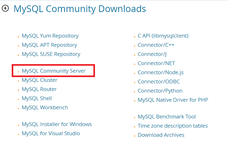Image resolution: width=227 pixels, height=145 pixels.
Task: Choose the Connector/ODBC link
Action: click(x=159, y=82)
